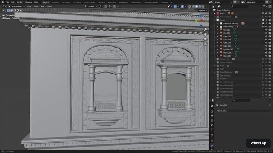Switch to the Modeling workspace tab
Viewport: 273px width, 153px height.
pos(55,3)
